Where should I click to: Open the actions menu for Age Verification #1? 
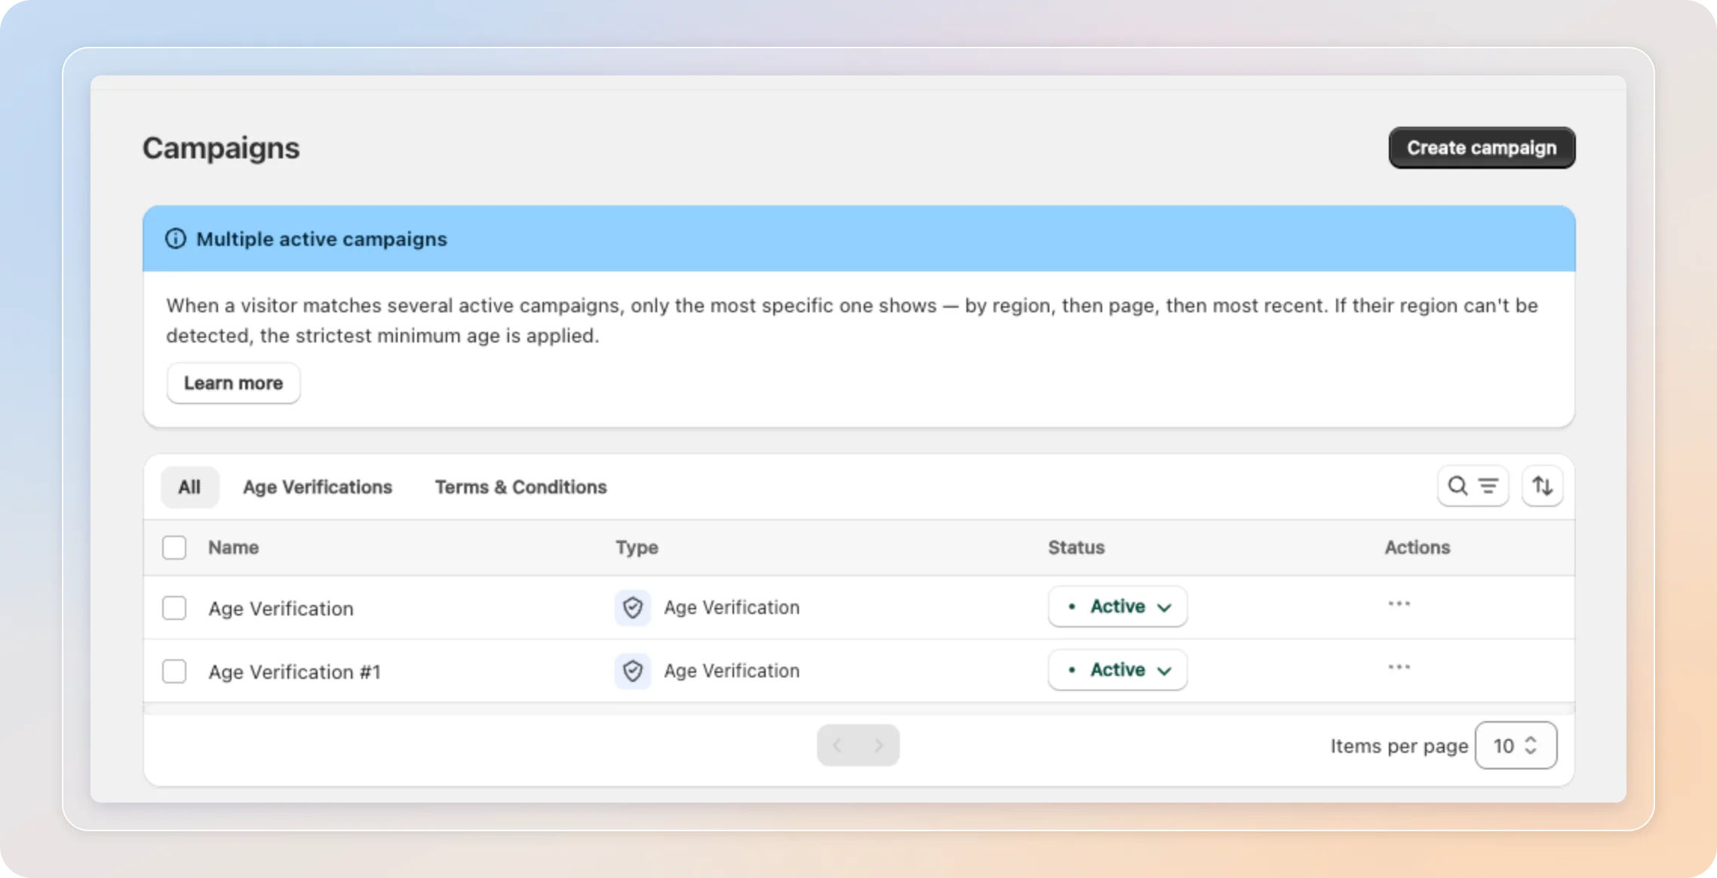coord(1399,668)
